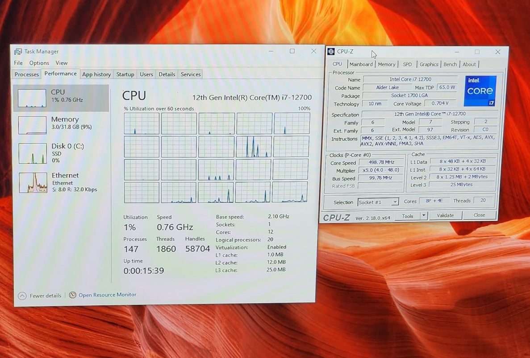
Task: Collapse view with Fewer details chevron
Action: (x=22, y=296)
